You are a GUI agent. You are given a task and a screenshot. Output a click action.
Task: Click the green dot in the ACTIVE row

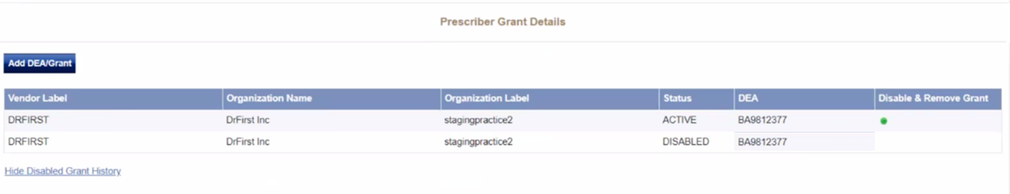click(x=884, y=121)
